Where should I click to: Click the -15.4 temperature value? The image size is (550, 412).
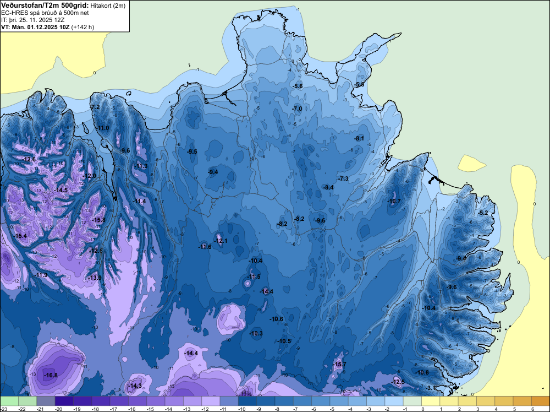pyautogui.click(x=20, y=236)
